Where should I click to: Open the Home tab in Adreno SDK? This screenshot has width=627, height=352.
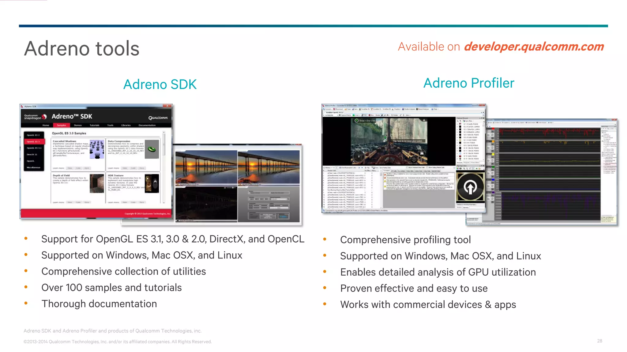[46, 125]
